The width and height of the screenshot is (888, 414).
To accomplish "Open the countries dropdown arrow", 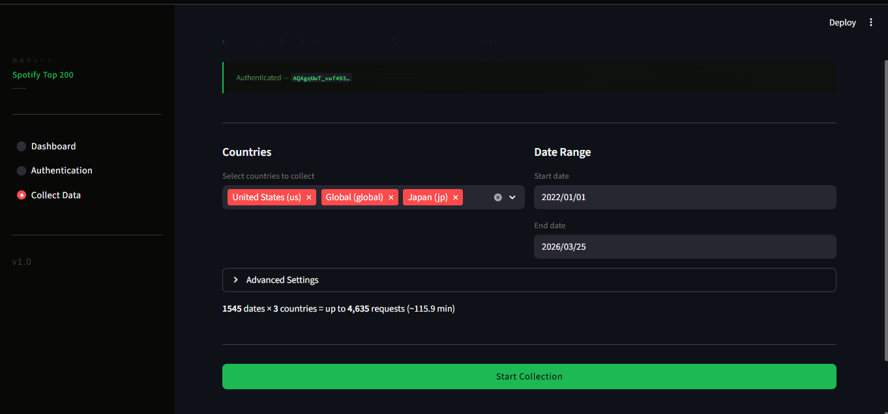I will [x=512, y=198].
